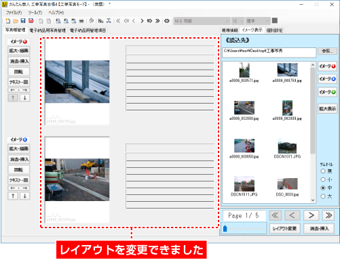Select the text insertion tool icon
The image size is (340, 260).
109,21
